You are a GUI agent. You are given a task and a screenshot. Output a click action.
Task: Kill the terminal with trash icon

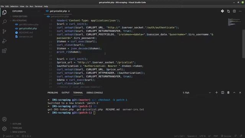[228, 93]
